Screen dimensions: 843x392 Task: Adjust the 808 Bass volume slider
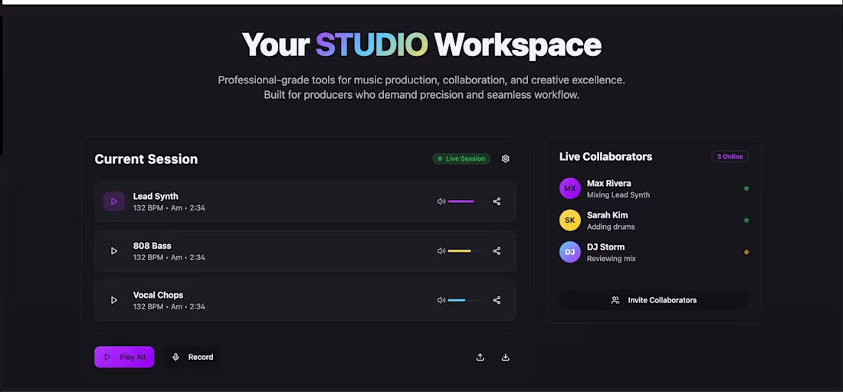click(x=464, y=251)
